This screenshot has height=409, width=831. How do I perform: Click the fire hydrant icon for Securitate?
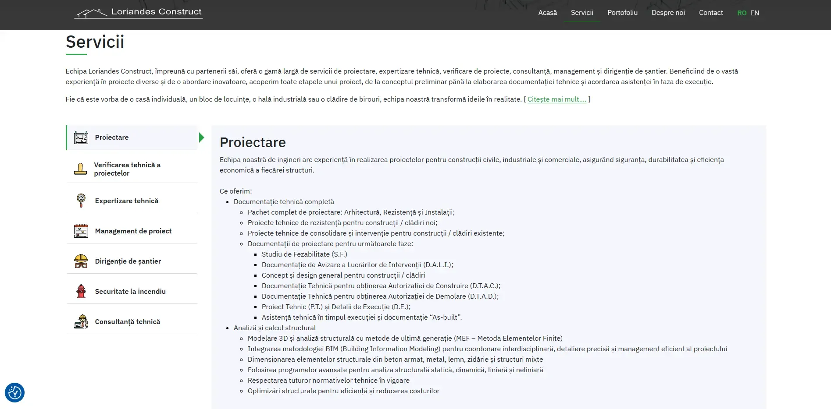point(81,291)
